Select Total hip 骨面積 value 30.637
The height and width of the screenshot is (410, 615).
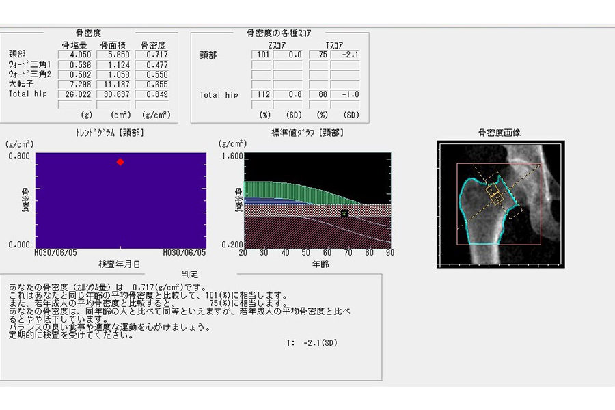click(x=113, y=94)
